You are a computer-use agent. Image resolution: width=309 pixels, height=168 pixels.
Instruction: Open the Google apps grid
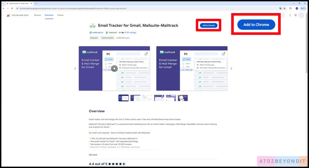pyautogui.click(x=295, y=15)
